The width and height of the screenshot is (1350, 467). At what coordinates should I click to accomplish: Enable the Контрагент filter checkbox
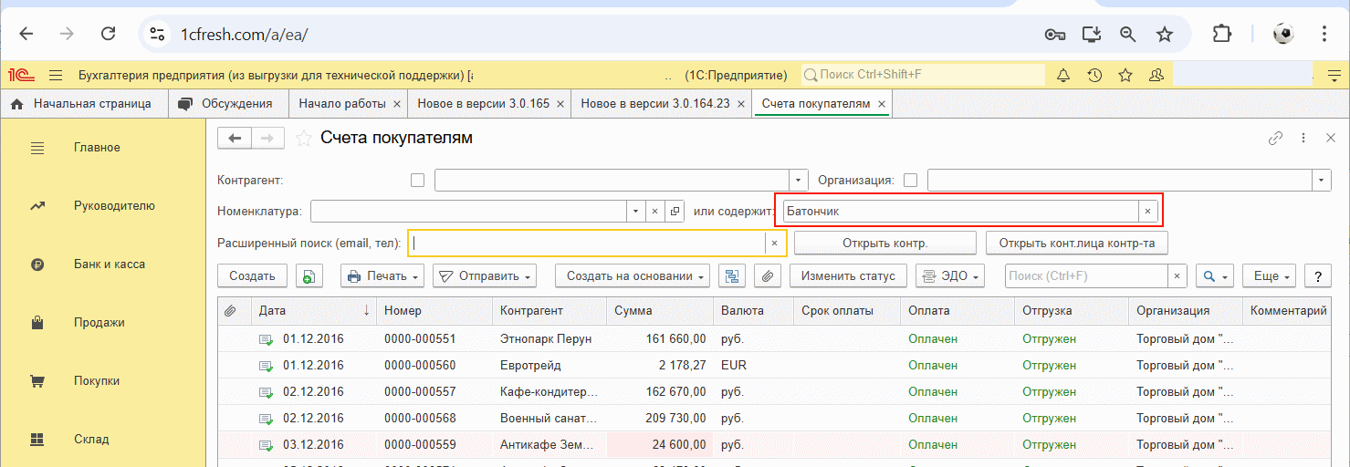[x=418, y=181]
